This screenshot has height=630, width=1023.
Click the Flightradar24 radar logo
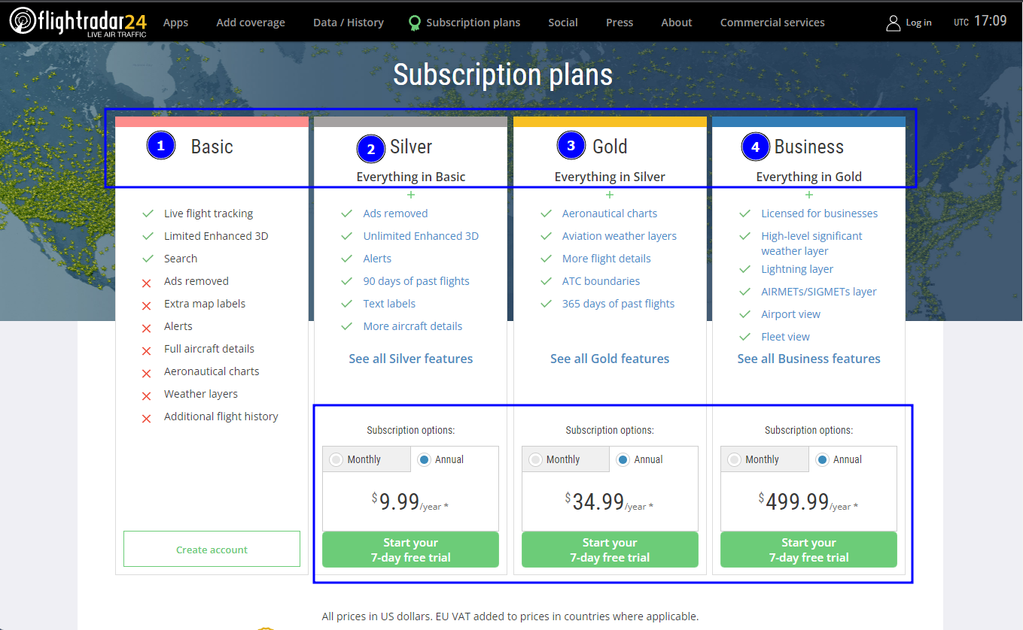coord(23,22)
